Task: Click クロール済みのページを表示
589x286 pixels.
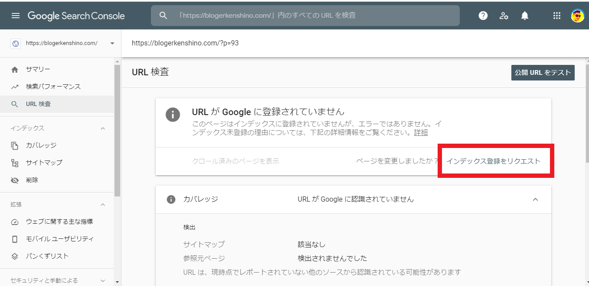Action: (x=236, y=161)
